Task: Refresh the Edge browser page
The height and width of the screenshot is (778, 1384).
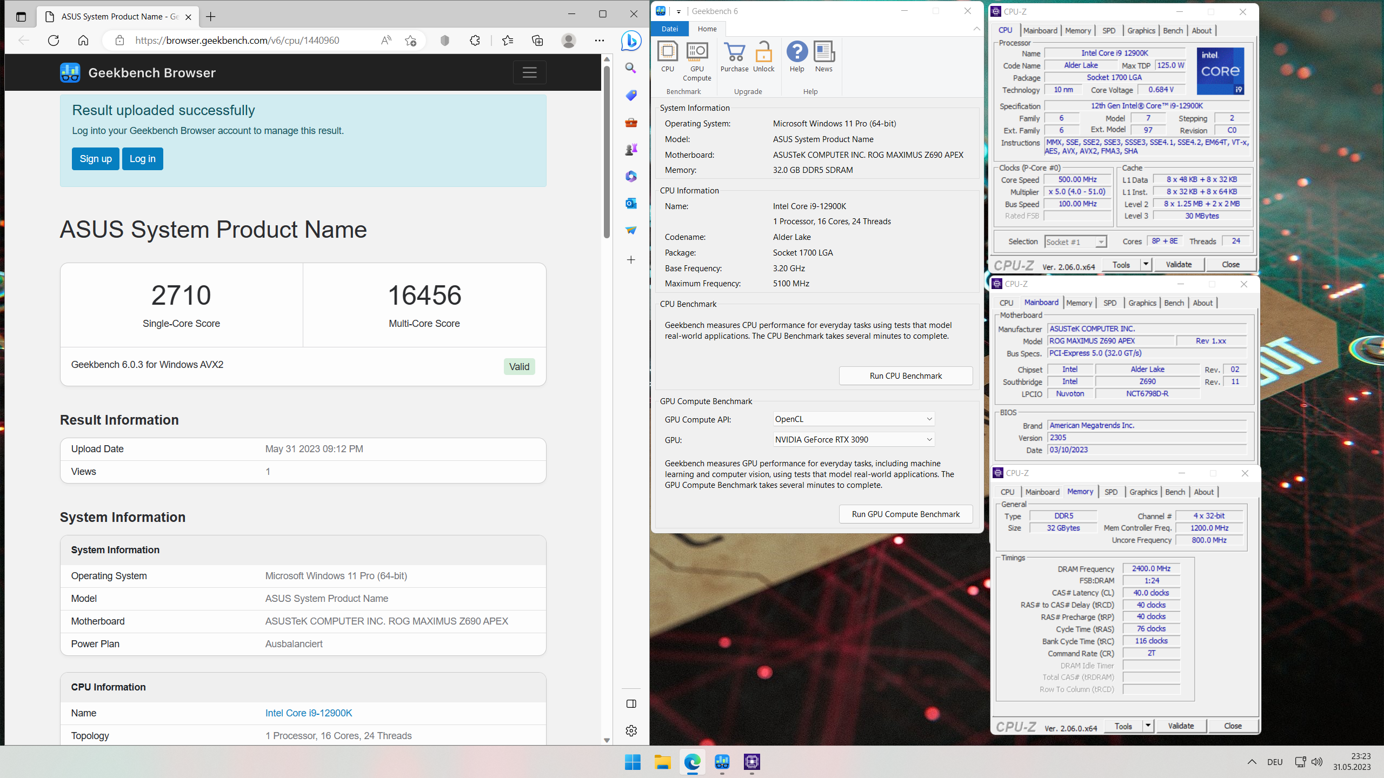Action: pyautogui.click(x=54, y=41)
